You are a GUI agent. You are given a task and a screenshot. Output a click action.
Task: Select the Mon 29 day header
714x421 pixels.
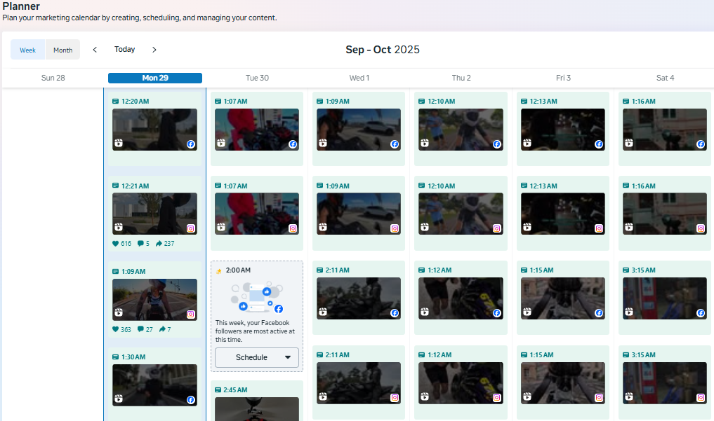tap(155, 78)
